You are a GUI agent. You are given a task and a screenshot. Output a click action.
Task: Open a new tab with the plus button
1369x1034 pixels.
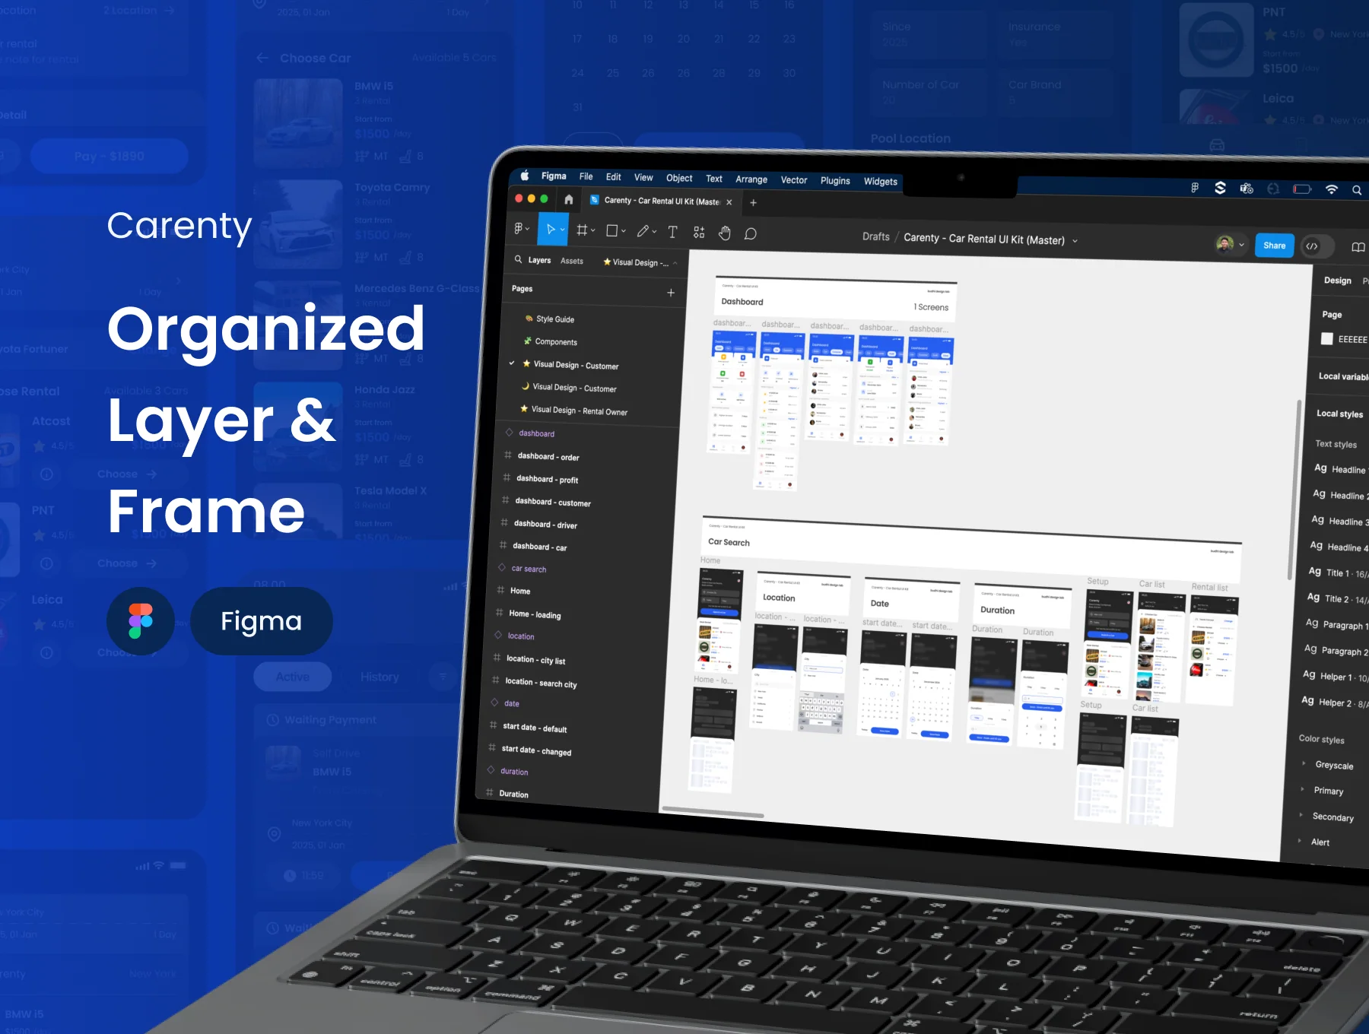tap(753, 202)
